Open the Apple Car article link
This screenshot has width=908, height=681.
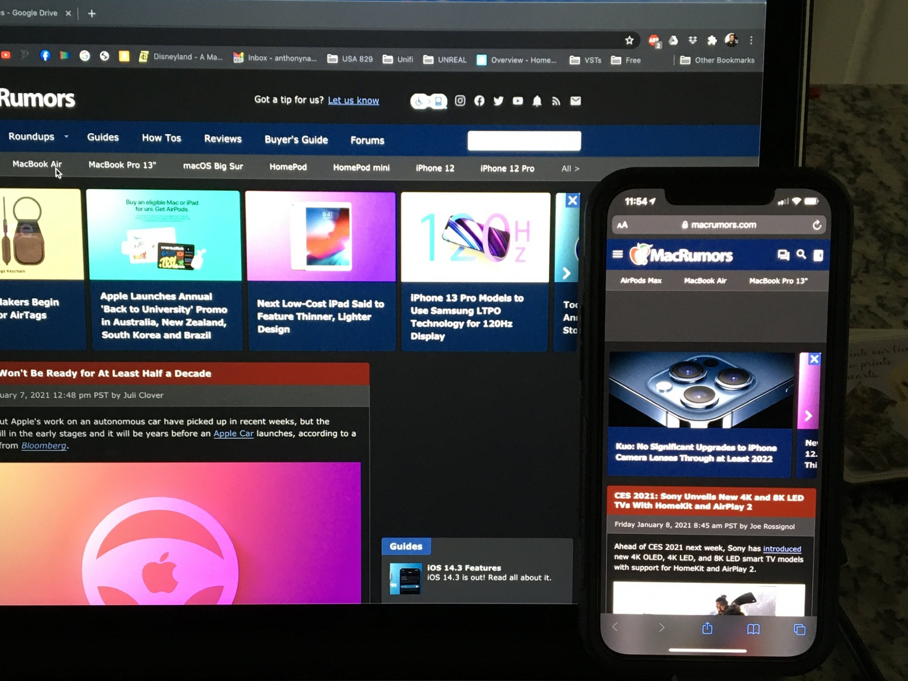(233, 434)
